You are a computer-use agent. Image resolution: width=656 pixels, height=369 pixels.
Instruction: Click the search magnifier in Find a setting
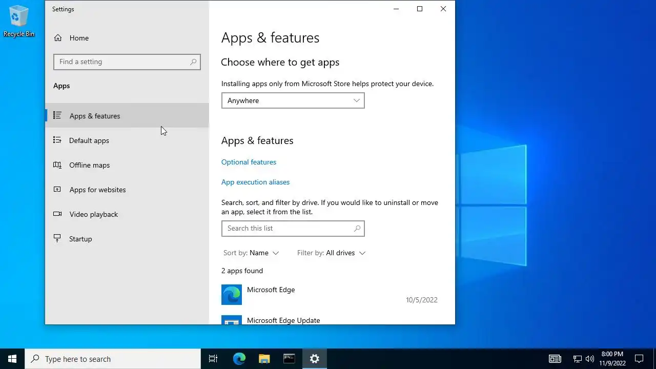[x=193, y=62]
